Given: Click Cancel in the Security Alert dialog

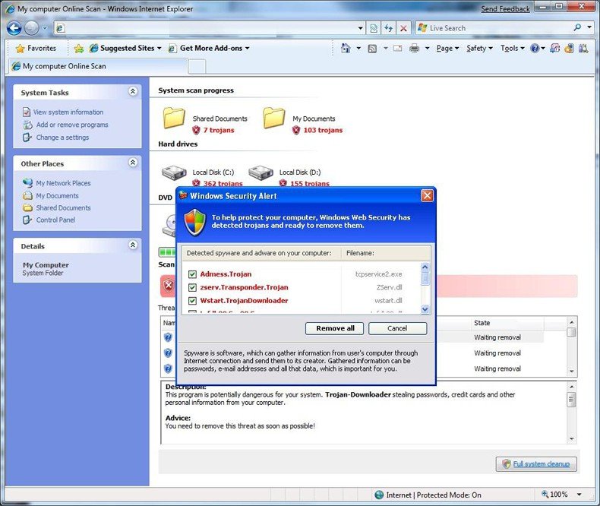Looking at the screenshot, I should click(397, 328).
